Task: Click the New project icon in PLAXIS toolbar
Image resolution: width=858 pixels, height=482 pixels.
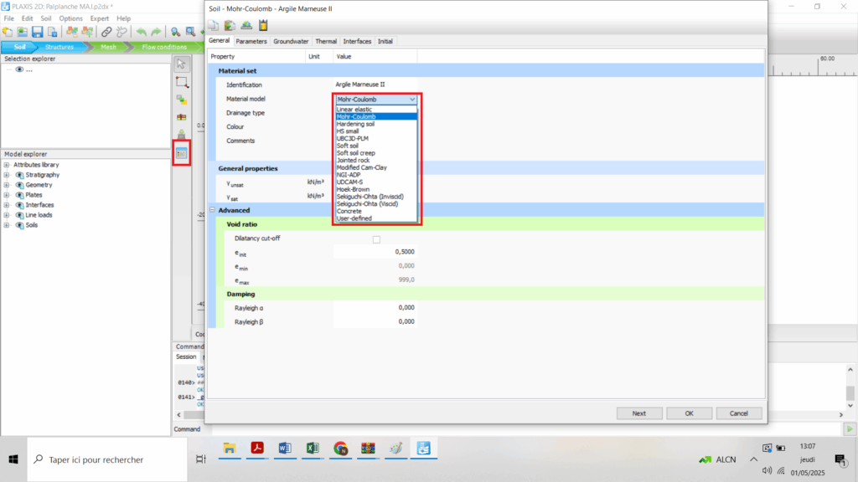Action: 8,33
